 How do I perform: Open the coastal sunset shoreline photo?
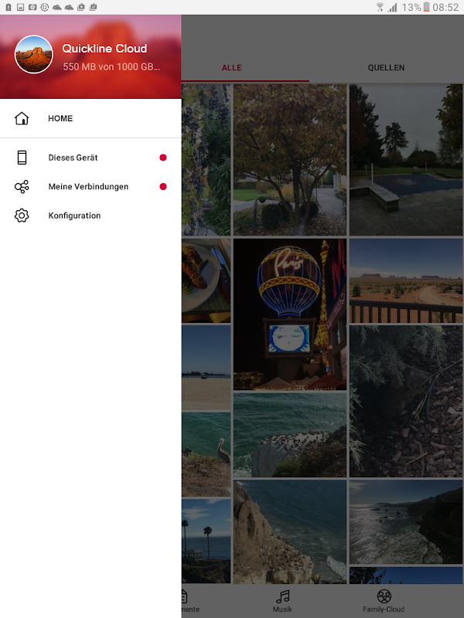pyautogui.click(x=406, y=522)
